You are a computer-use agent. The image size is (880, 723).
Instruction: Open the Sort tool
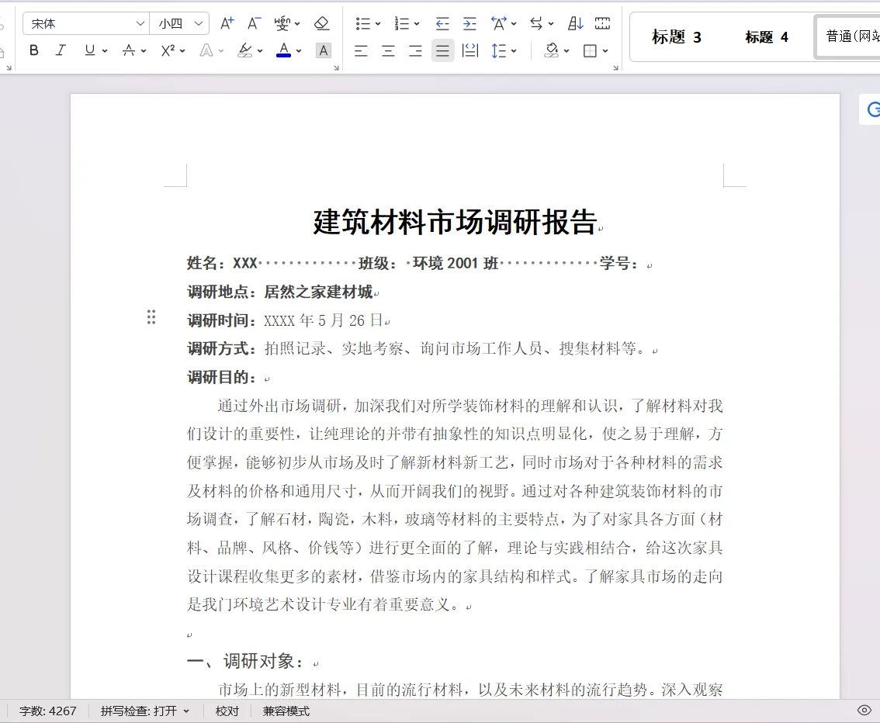pyautogui.click(x=575, y=23)
